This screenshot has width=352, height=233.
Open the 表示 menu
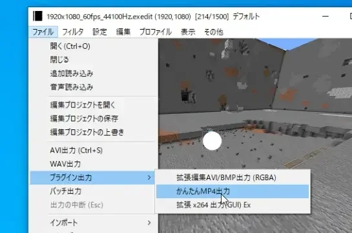[188, 32]
